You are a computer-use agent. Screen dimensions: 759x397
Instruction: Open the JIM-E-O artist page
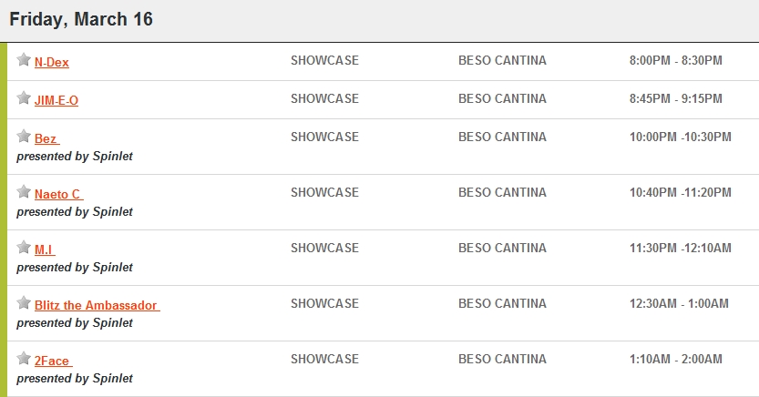coord(56,100)
